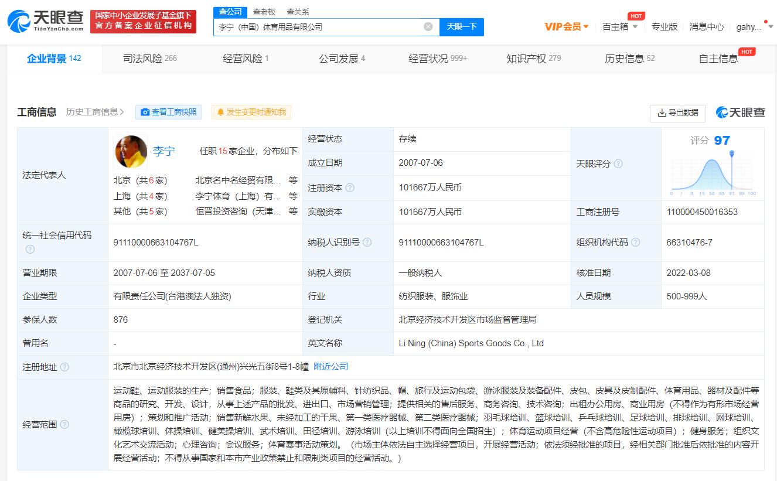Select the 查老板 search mode tab
The width and height of the screenshot is (777, 481).
click(264, 12)
